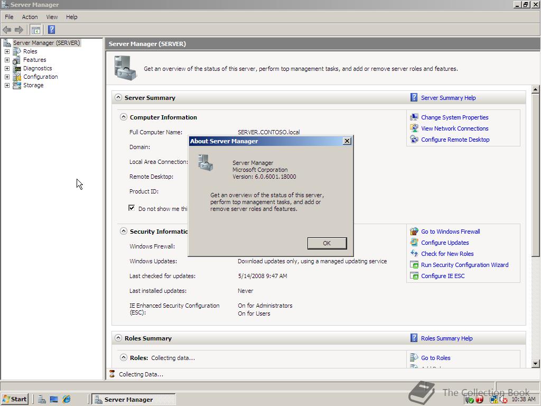Collapse the Roles Summary section
The image size is (541, 406).
pos(118,338)
